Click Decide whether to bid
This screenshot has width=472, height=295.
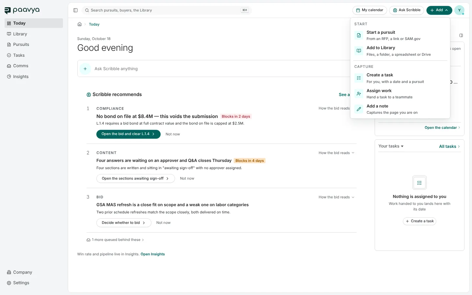click(x=124, y=223)
